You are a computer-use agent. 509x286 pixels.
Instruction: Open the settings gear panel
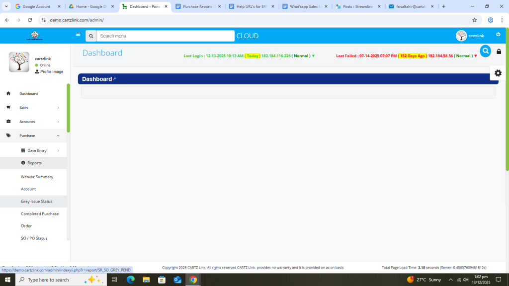pos(498,73)
